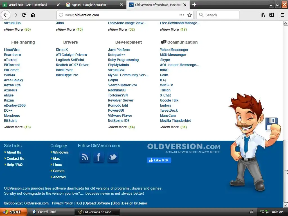288x216 pixels.
Task: Switch to Sign in - Google Accounts tab
Action: pos(95,5)
